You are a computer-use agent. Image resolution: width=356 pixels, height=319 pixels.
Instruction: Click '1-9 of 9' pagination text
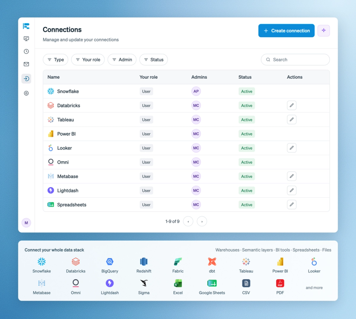coord(172,221)
